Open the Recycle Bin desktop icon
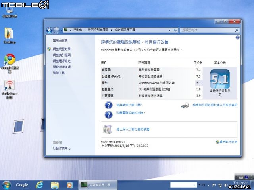 [10, 11]
